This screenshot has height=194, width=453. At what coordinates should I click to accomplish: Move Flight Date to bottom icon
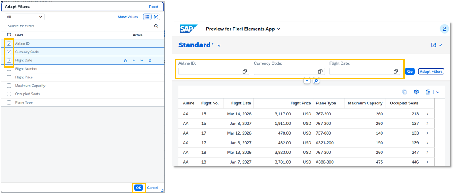[150, 61]
